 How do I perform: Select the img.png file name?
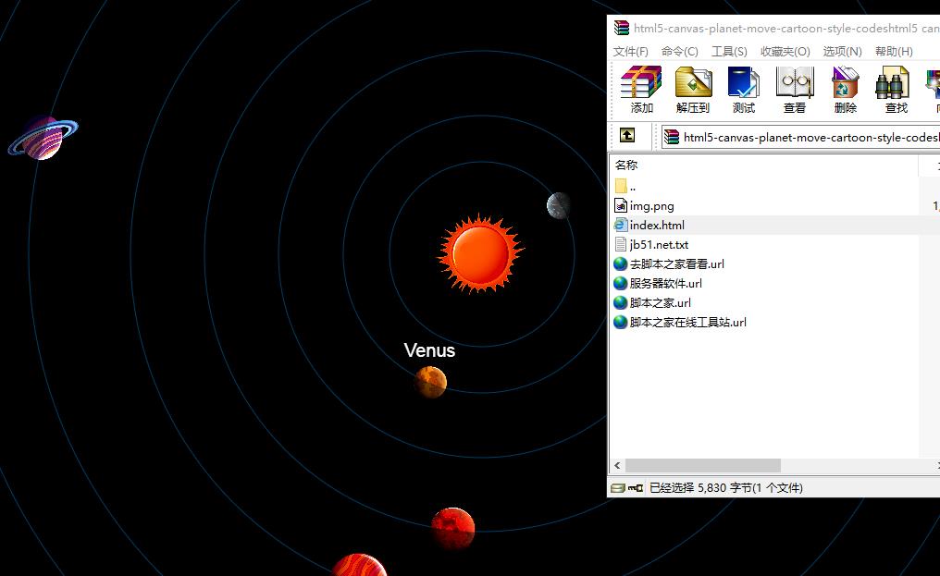(651, 206)
